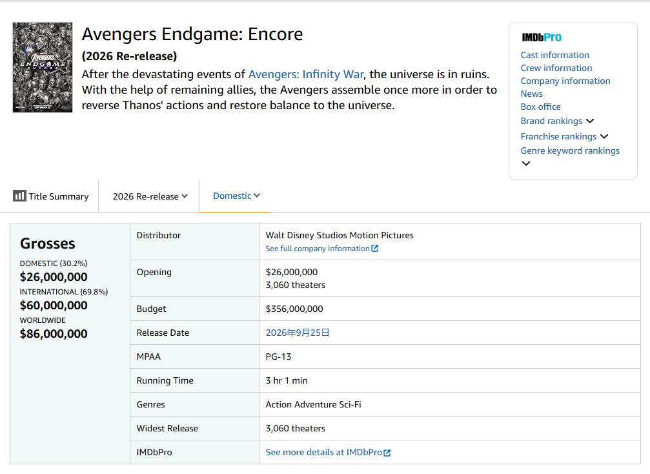The width and height of the screenshot is (650, 474).
Task: Open the 2026 Re-release dropdown
Action: (x=150, y=196)
